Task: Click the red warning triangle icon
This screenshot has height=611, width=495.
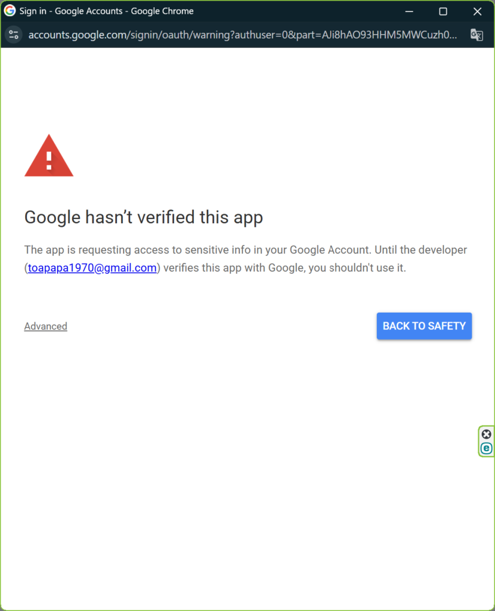Action: (49, 156)
